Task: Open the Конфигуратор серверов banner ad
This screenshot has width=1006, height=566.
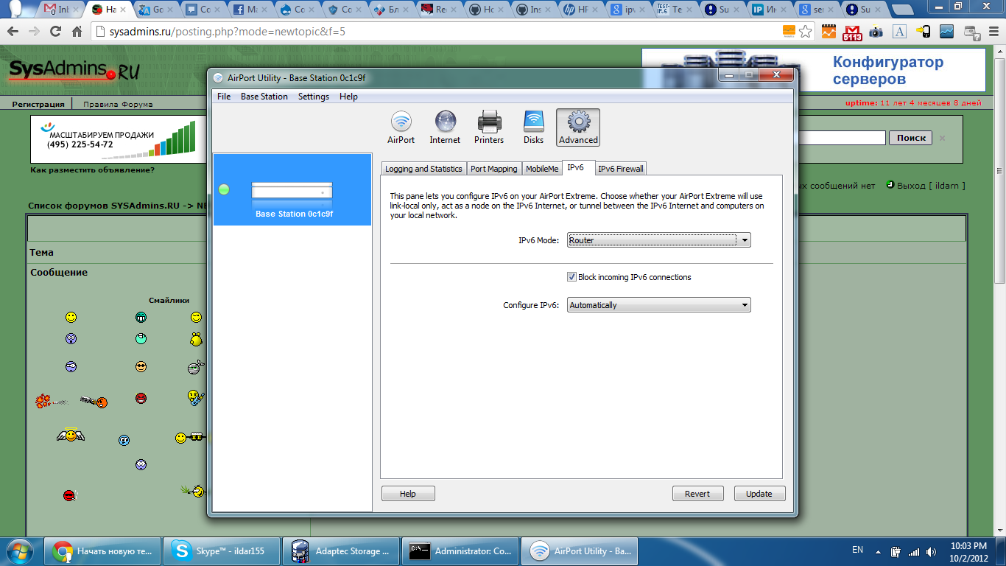Action: (814, 71)
